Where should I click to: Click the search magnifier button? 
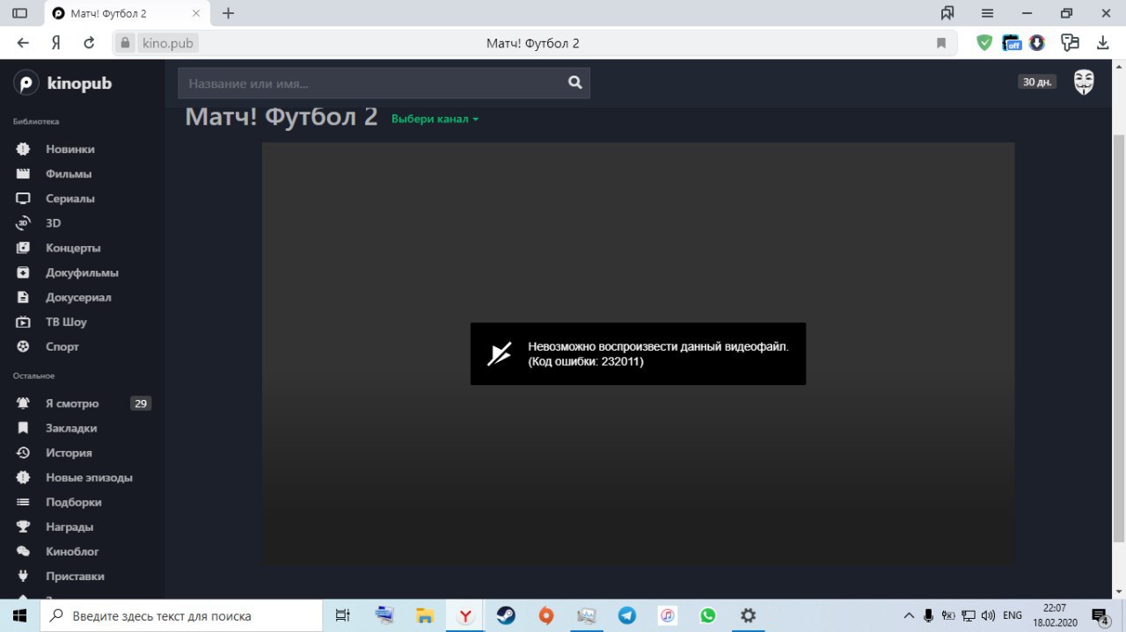point(575,83)
